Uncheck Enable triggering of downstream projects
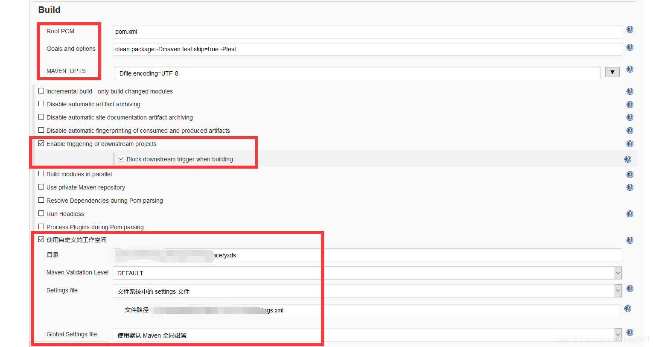This screenshot has width=653, height=347. tap(41, 143)
